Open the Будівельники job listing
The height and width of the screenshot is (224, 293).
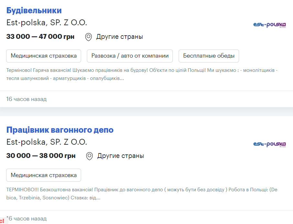click(34, 10)
